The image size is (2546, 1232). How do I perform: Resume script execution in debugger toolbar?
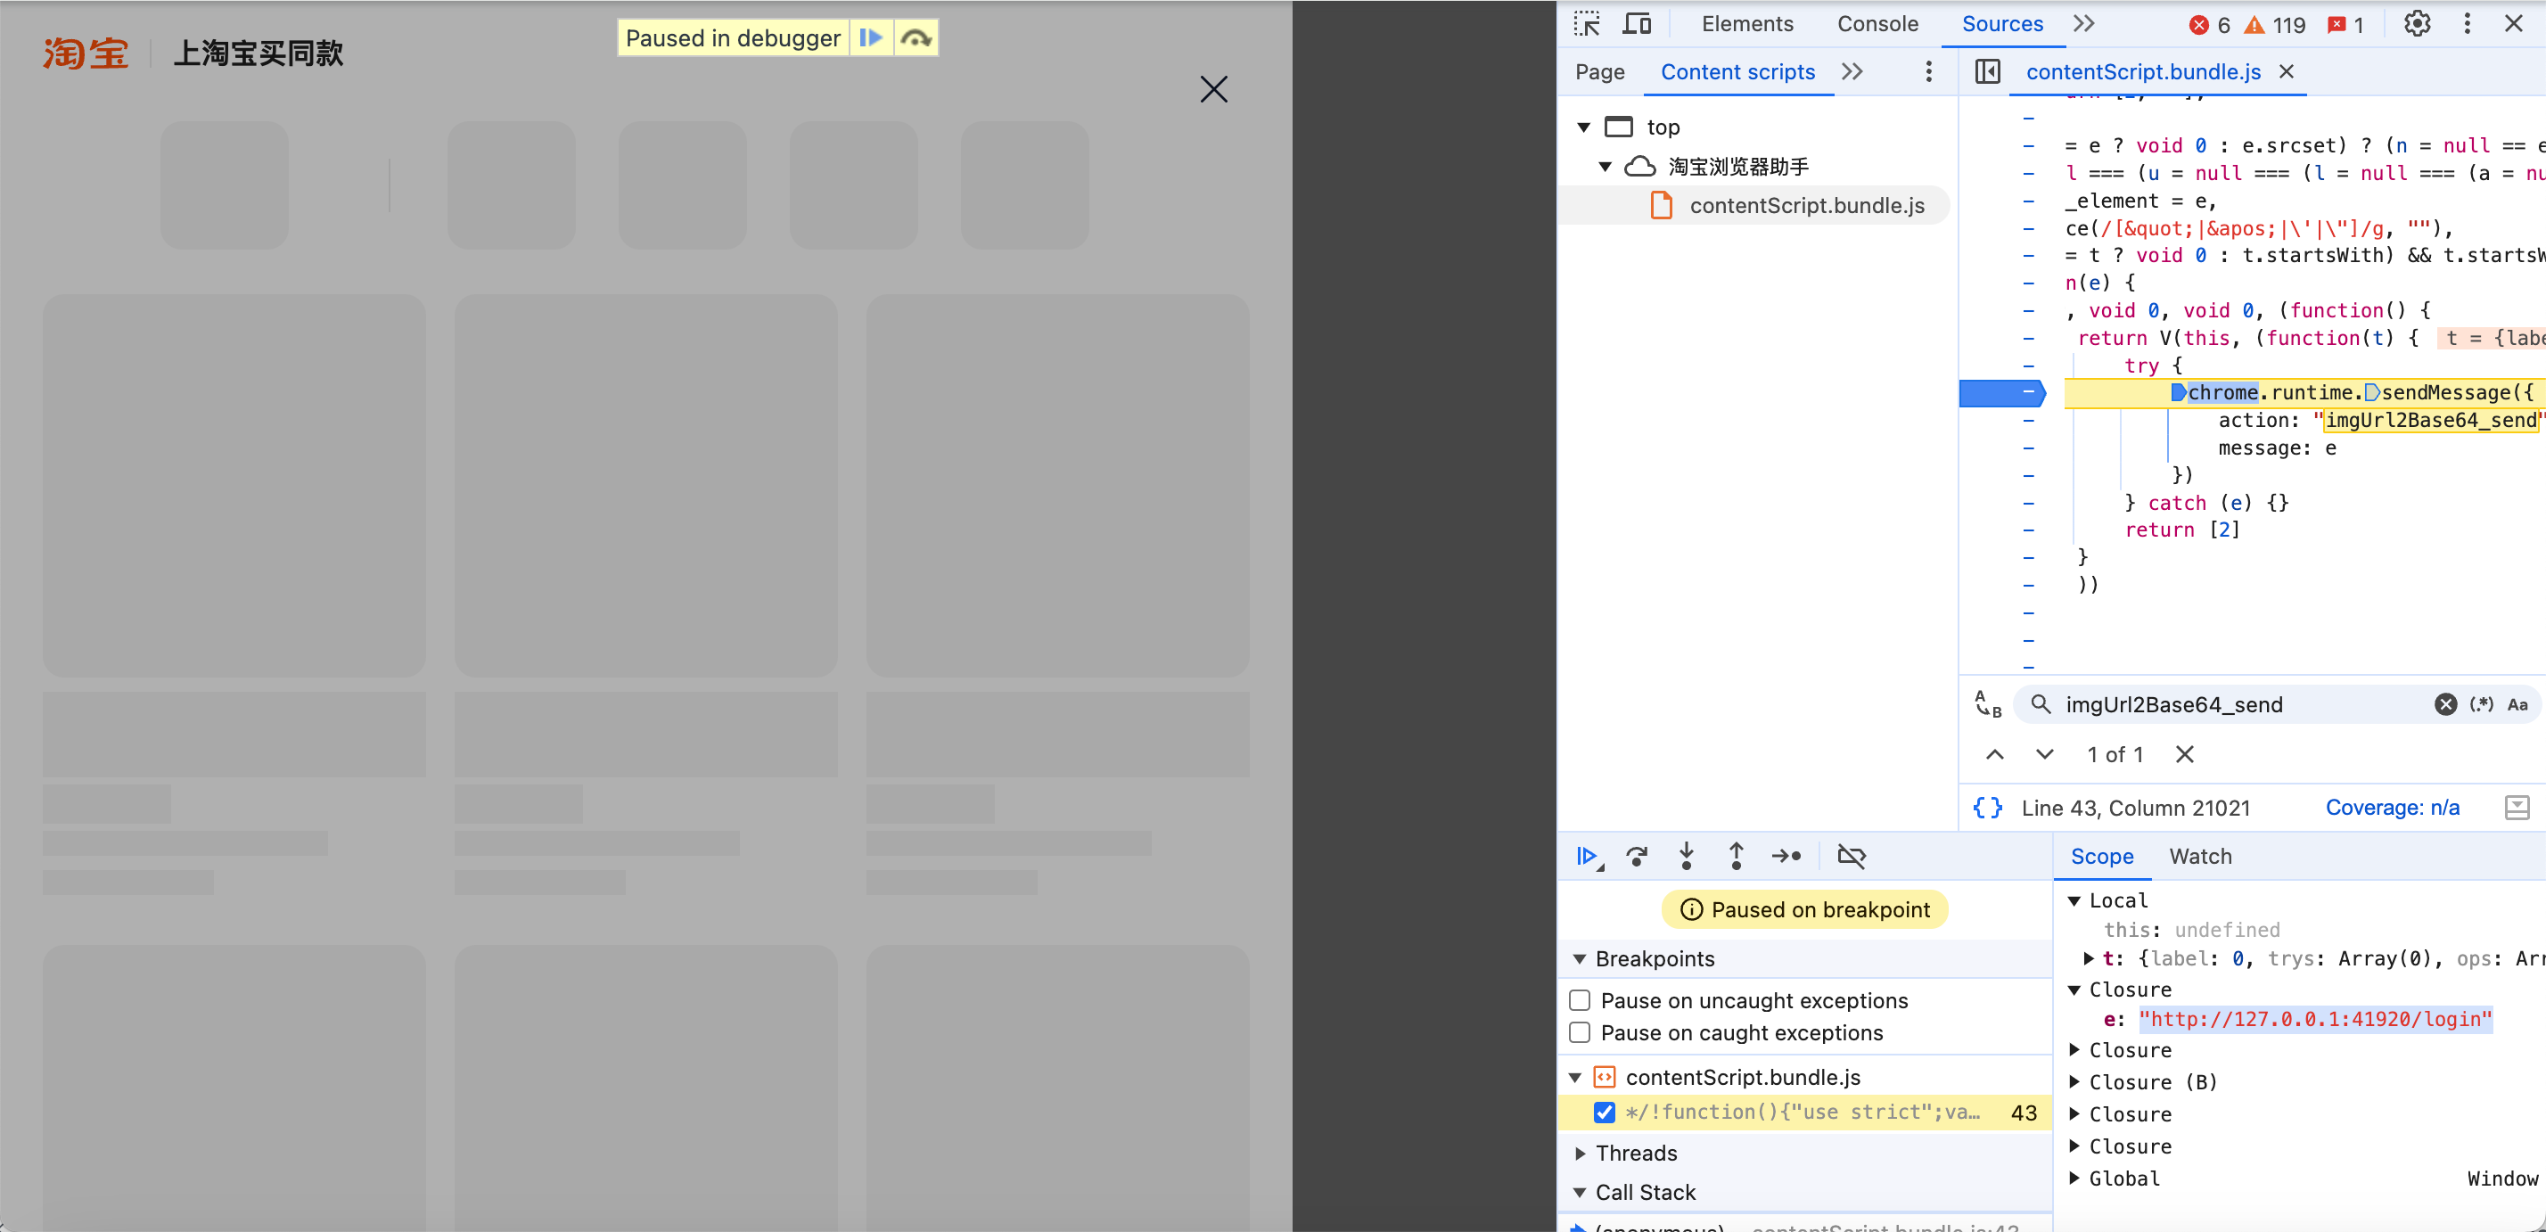[1589, 857]
